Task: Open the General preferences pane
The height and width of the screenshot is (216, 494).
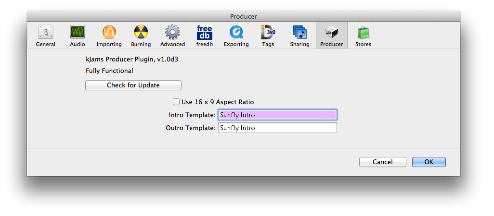Action: 46,36
